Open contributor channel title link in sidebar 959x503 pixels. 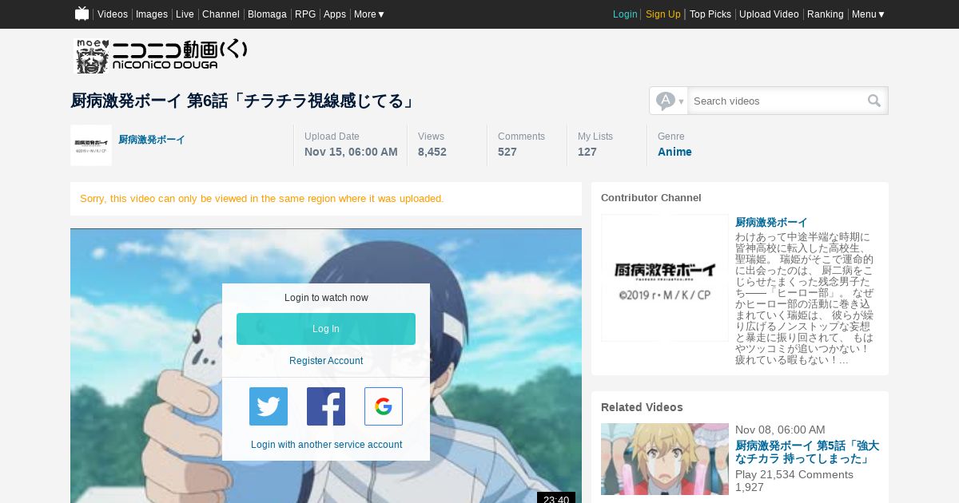point(771,222)
